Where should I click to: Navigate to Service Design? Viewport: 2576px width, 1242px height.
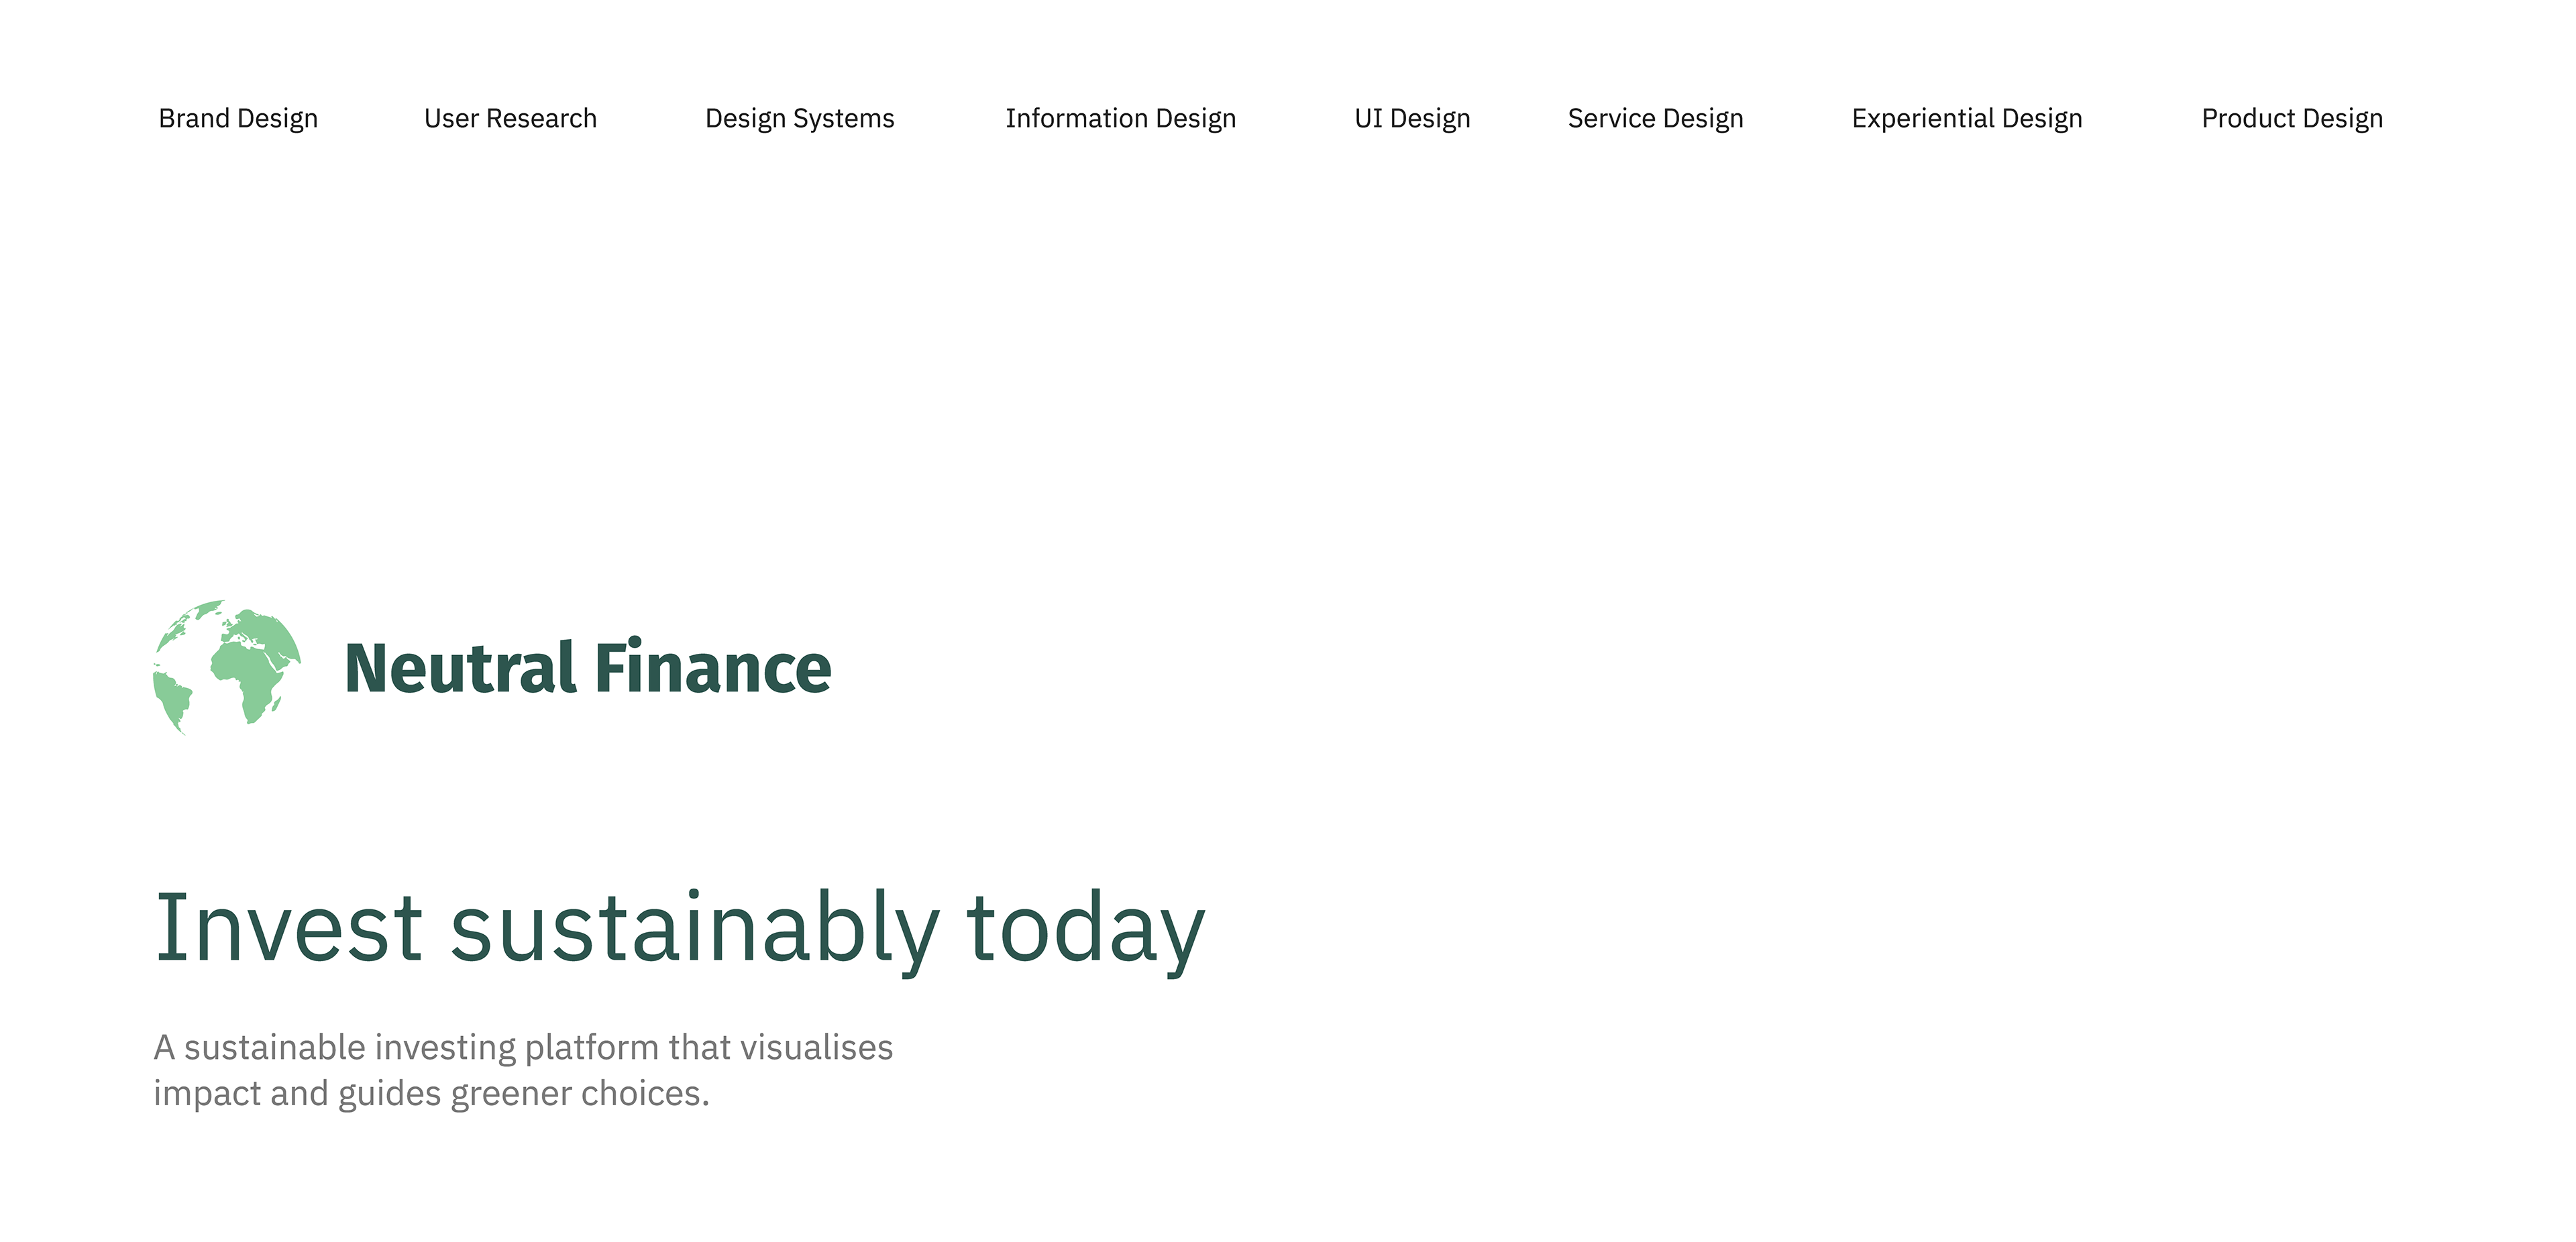pyautogui.click(x=1655, y=119)
